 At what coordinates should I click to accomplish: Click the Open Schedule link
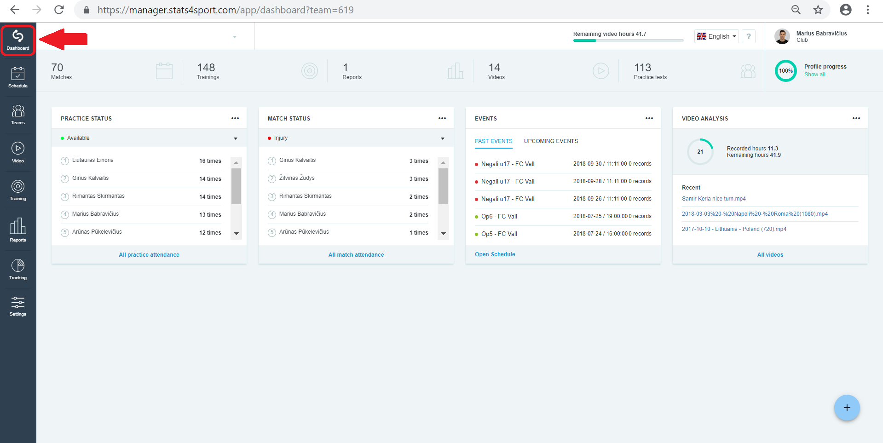coord(495,254)
